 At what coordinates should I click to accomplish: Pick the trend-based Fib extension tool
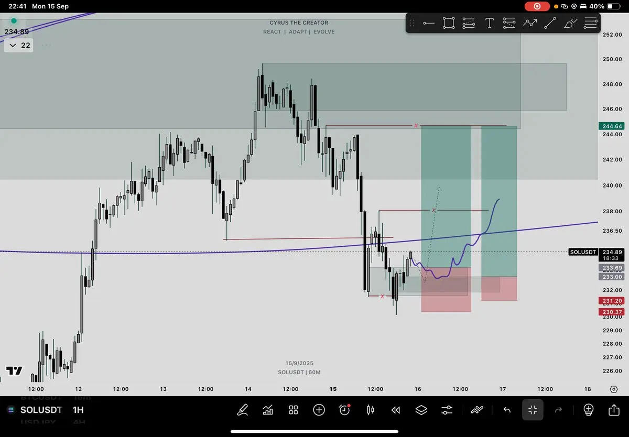tap(509, 23)
